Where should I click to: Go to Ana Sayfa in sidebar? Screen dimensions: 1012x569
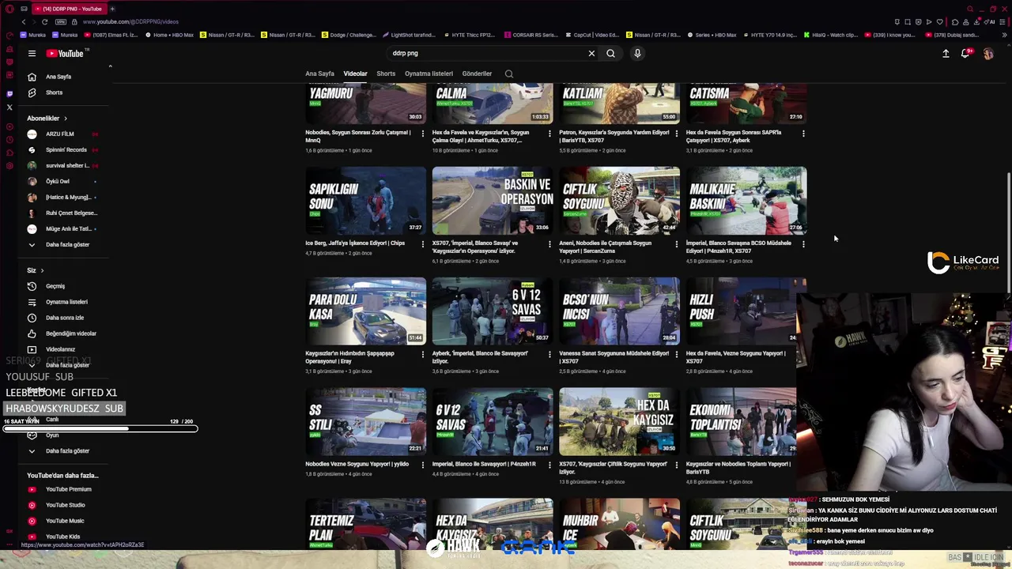tap(59, 77)
